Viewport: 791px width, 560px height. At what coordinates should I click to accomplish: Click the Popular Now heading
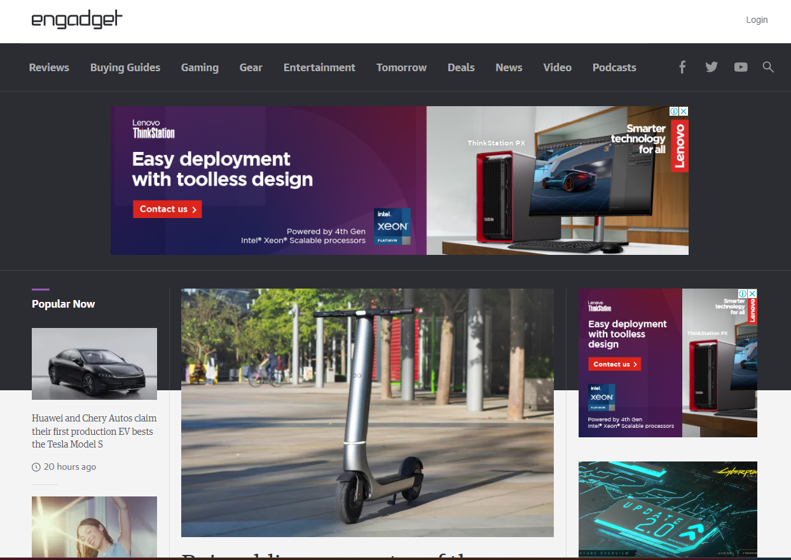click(x=63, y=304)
